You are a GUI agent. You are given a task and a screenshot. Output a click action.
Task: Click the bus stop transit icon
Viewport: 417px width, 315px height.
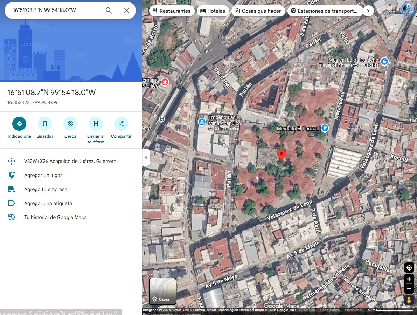(x=162, y=119)
